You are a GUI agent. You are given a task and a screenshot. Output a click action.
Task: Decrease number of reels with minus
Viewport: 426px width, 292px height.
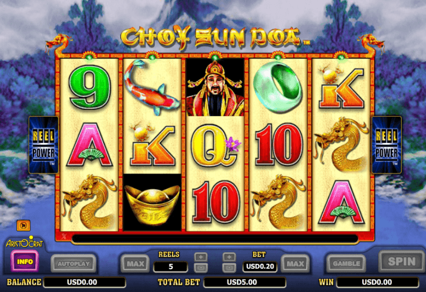201,268
